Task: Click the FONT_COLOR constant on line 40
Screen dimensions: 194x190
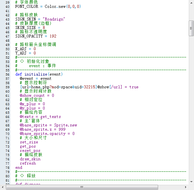Action: click(x=27, y=7)
